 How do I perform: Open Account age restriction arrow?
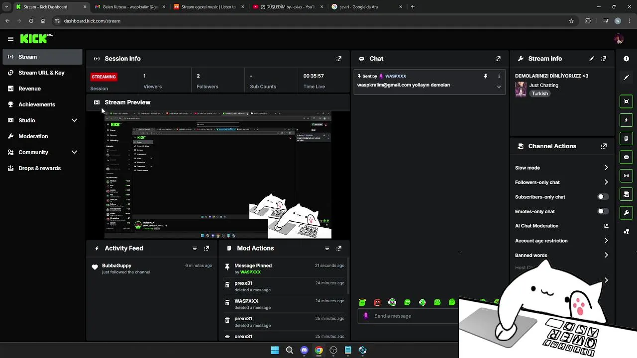coord(606,241)
